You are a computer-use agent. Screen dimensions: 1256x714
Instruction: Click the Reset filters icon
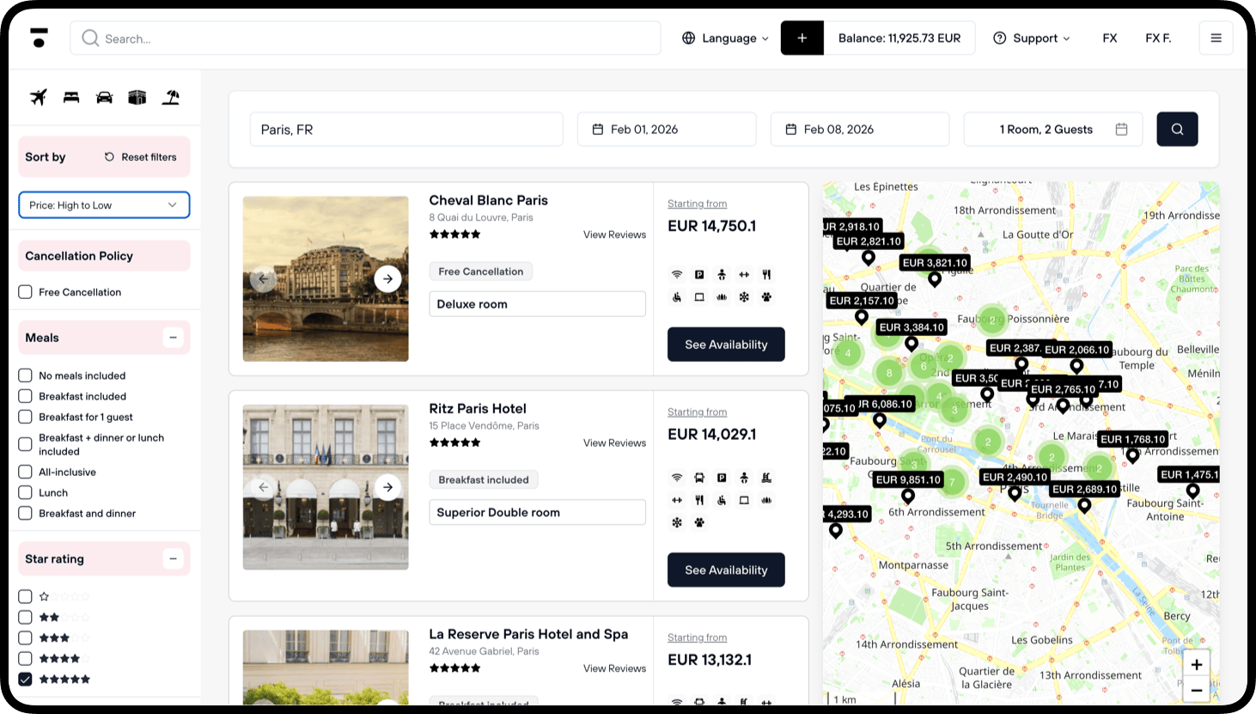109,157
